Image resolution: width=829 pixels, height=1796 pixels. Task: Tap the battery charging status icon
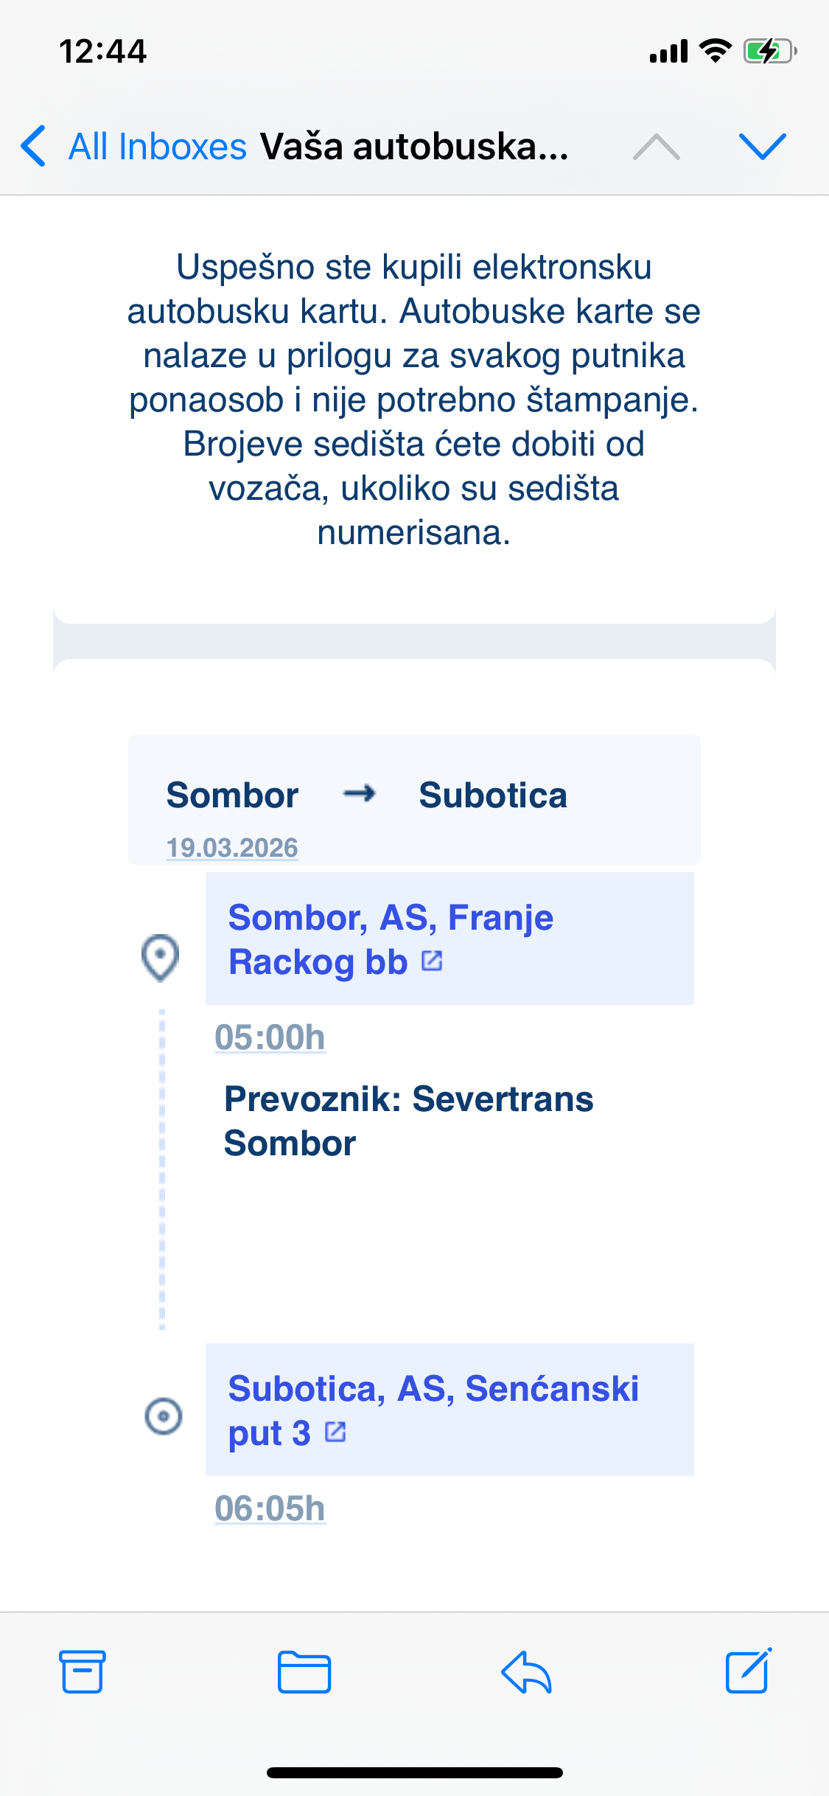tap(769, 52)
